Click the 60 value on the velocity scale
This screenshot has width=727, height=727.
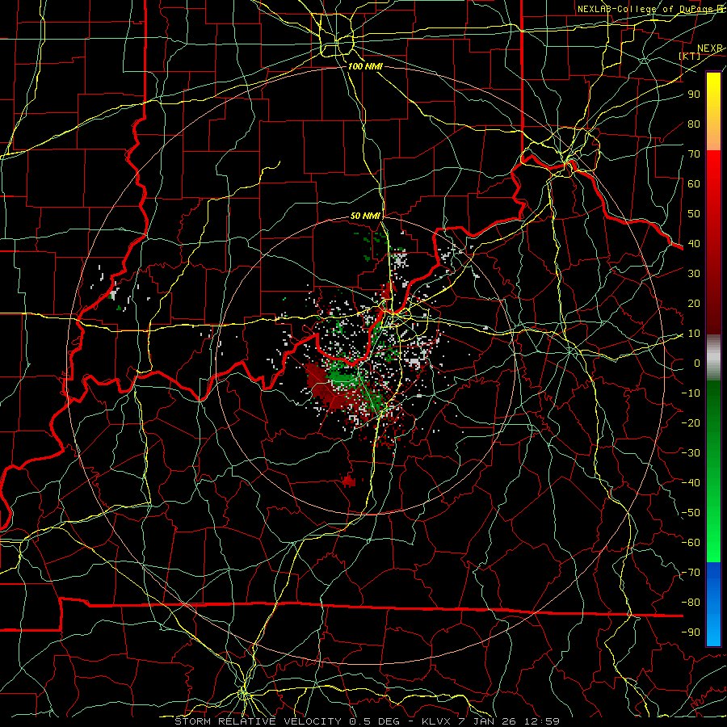click(x=694, y=183)
